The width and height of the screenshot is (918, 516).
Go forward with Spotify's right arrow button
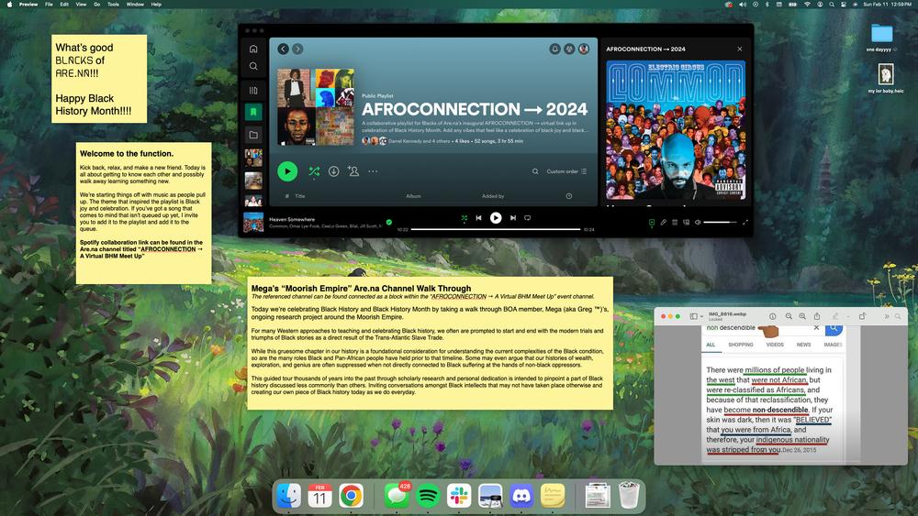click(x=297, y=49)
